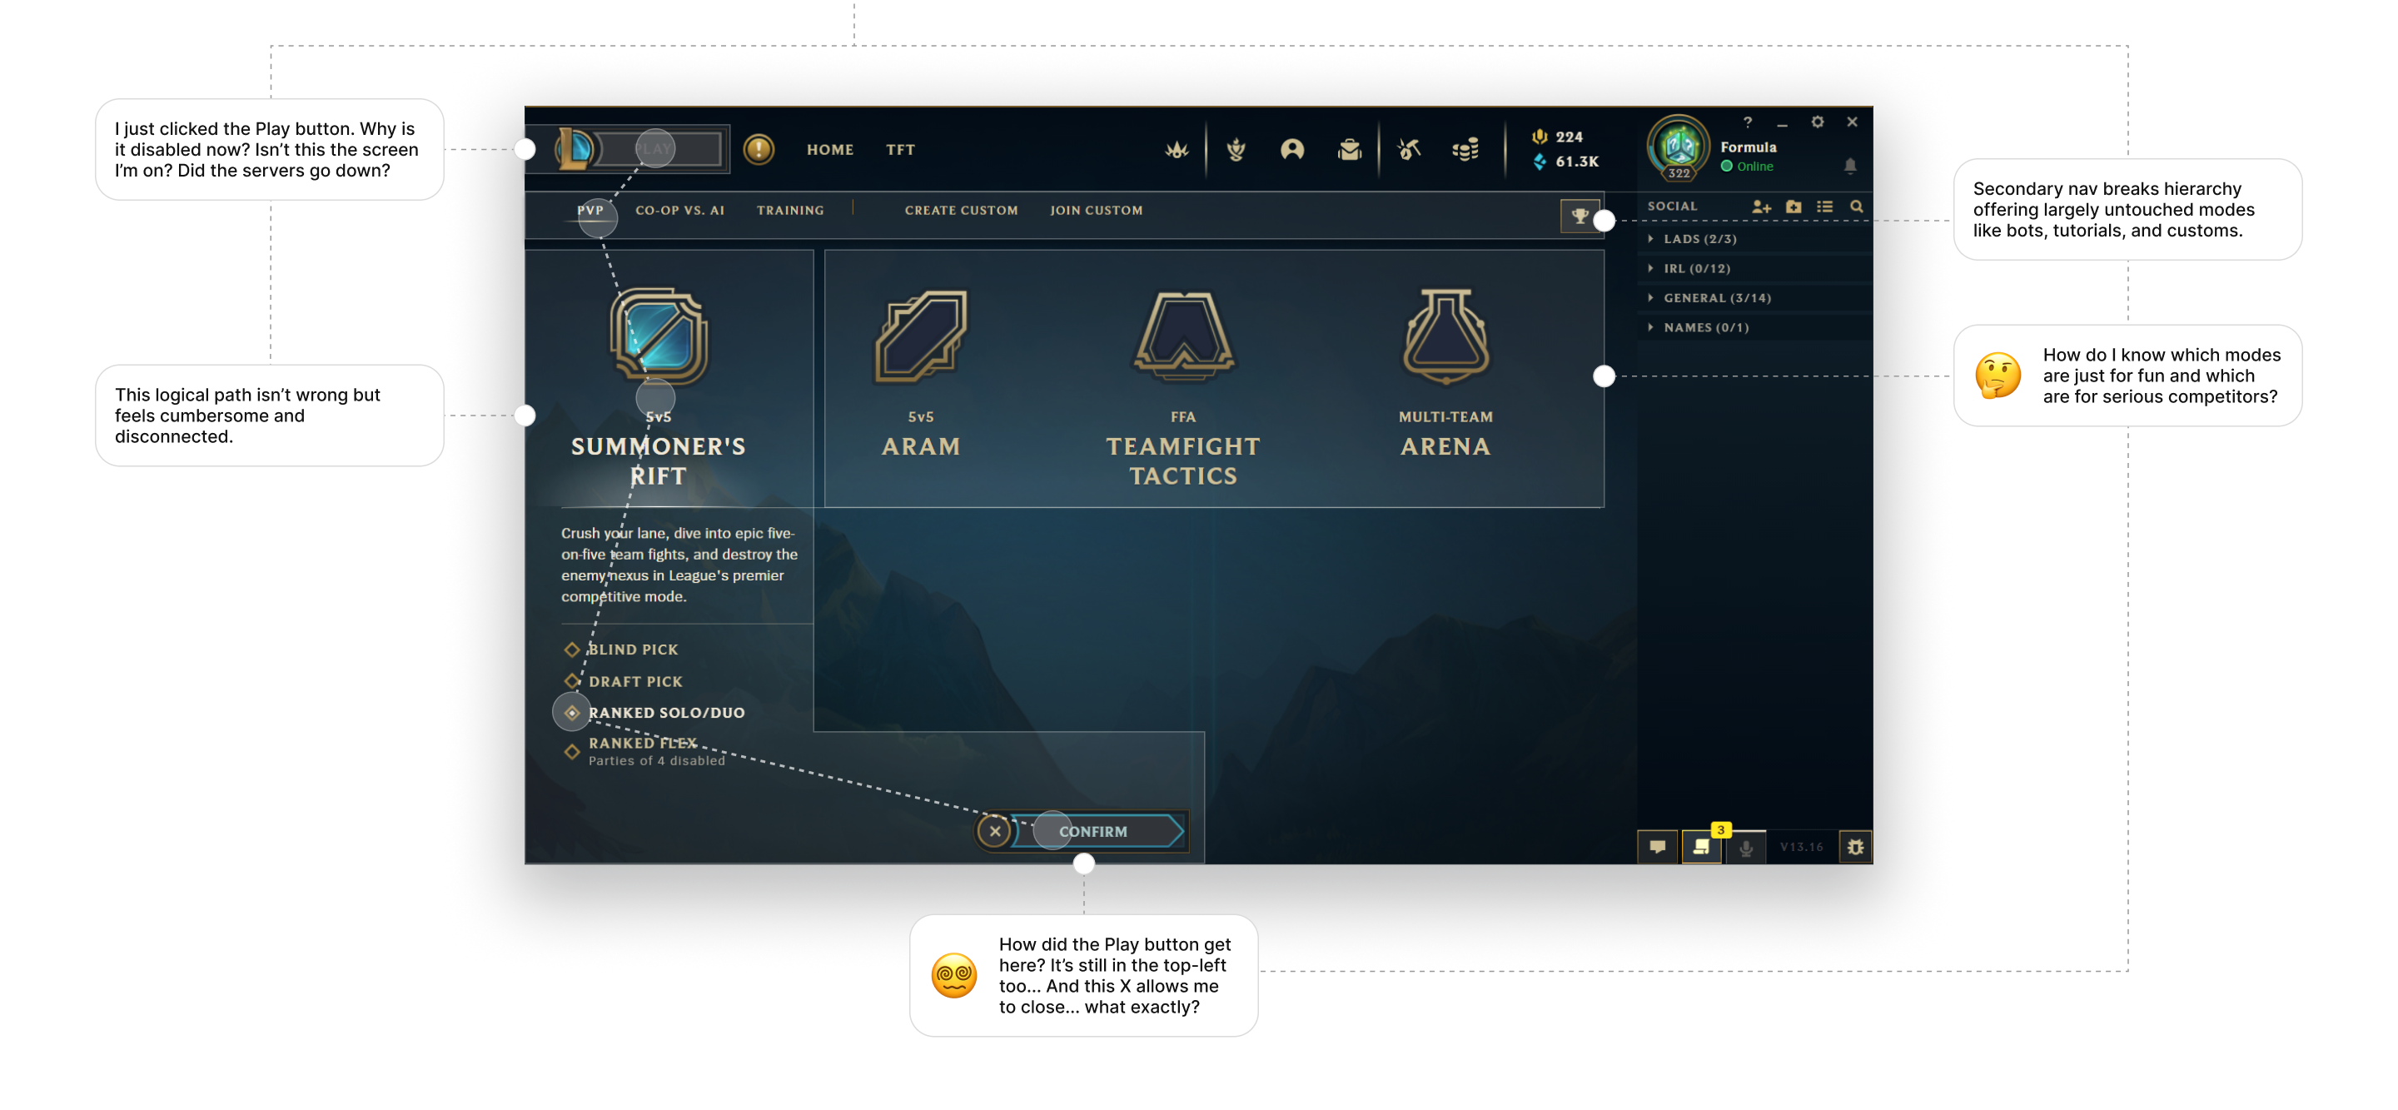Open the Loot hammer-and-gem crafting icon
The height and width of the screenshot is (1110, 2398).
(1407, 149)
